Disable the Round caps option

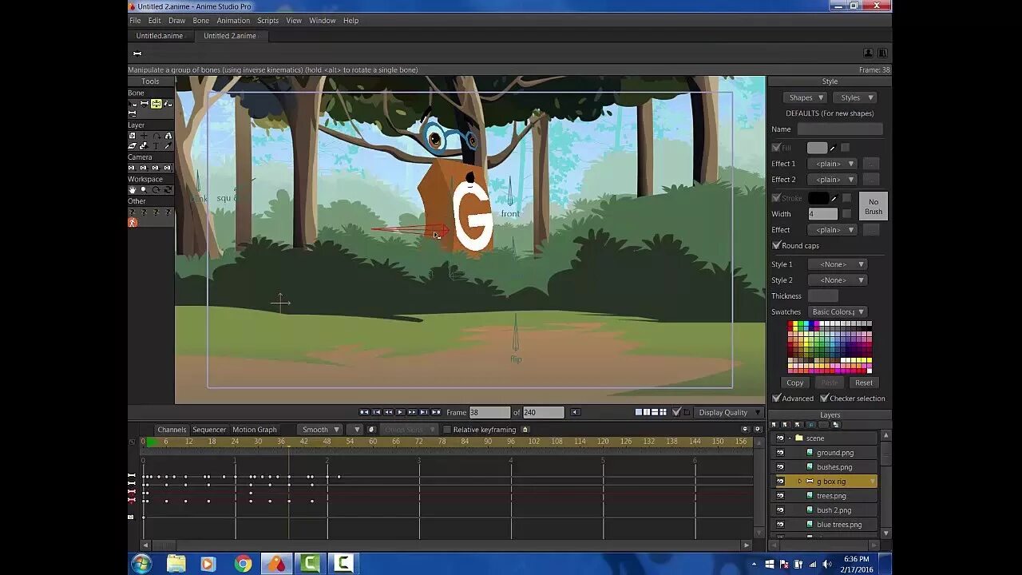[775, 245]
